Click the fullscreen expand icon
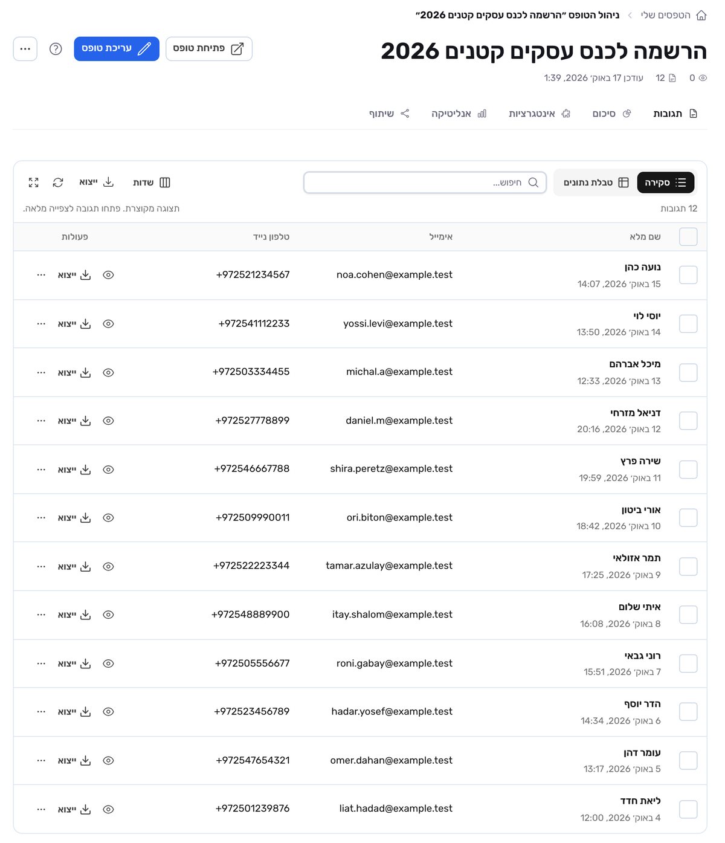The height and width of the screenshot is (843, 725). coord(34,182)
